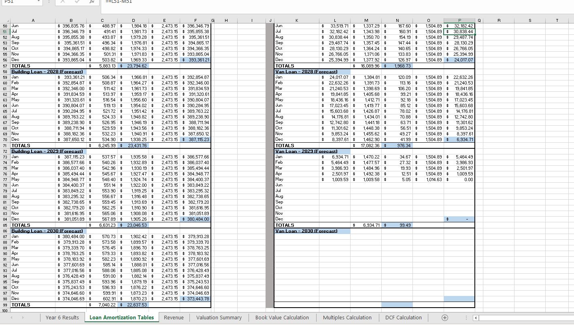
Task: Click the highlighted total 23,046.53
Action: coord(133,225)
